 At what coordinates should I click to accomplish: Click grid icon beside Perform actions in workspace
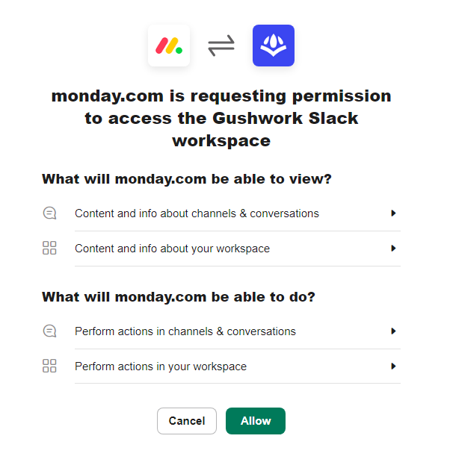coord(49,366)
